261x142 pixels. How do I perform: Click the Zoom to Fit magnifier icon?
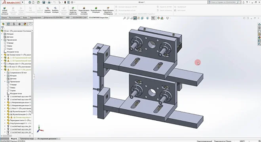[x=124, y=18]
